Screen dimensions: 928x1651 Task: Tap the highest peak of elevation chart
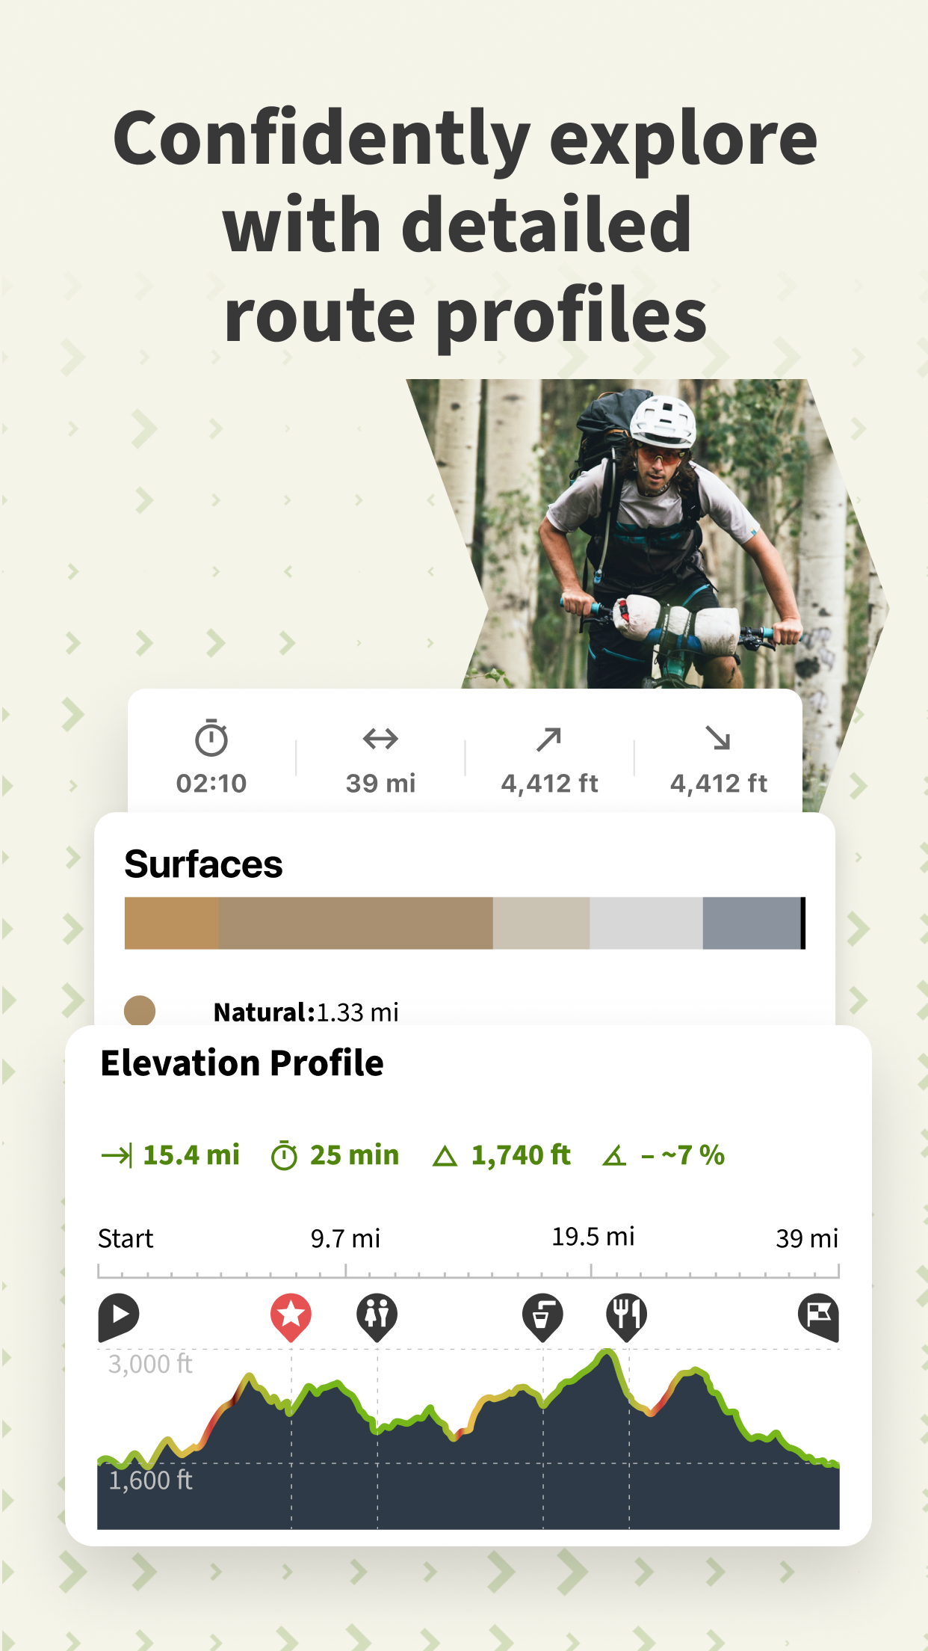point(608,1353)
